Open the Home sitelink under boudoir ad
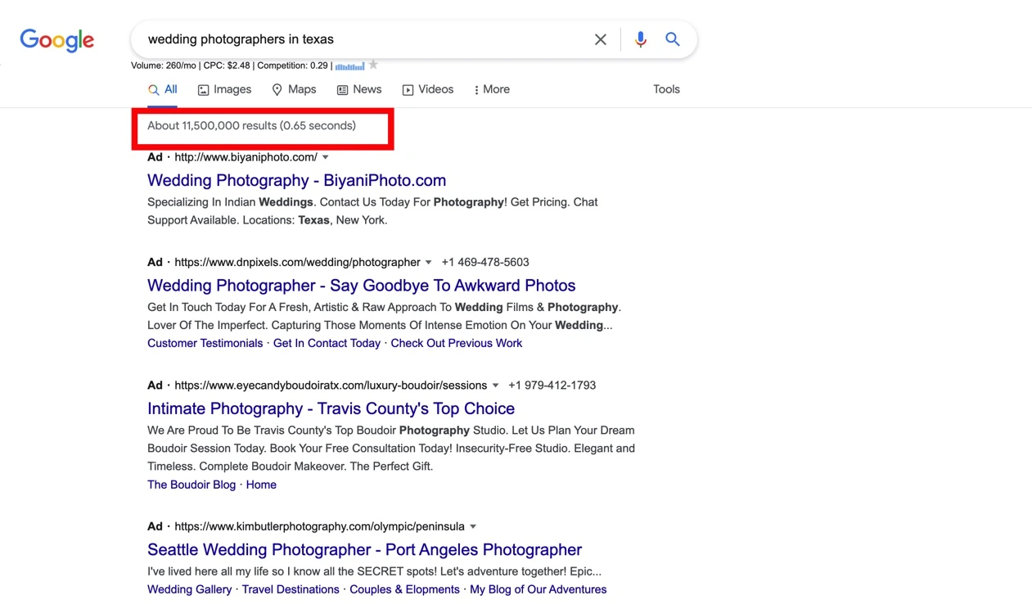The height and width of the screenshot is (609, 1032). point(261,485)
